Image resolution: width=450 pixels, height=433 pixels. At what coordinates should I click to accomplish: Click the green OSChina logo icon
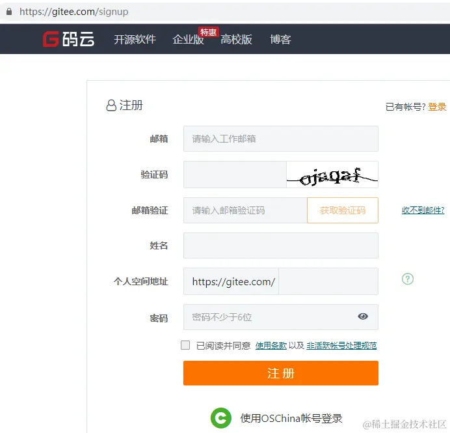tap(220, 418)
